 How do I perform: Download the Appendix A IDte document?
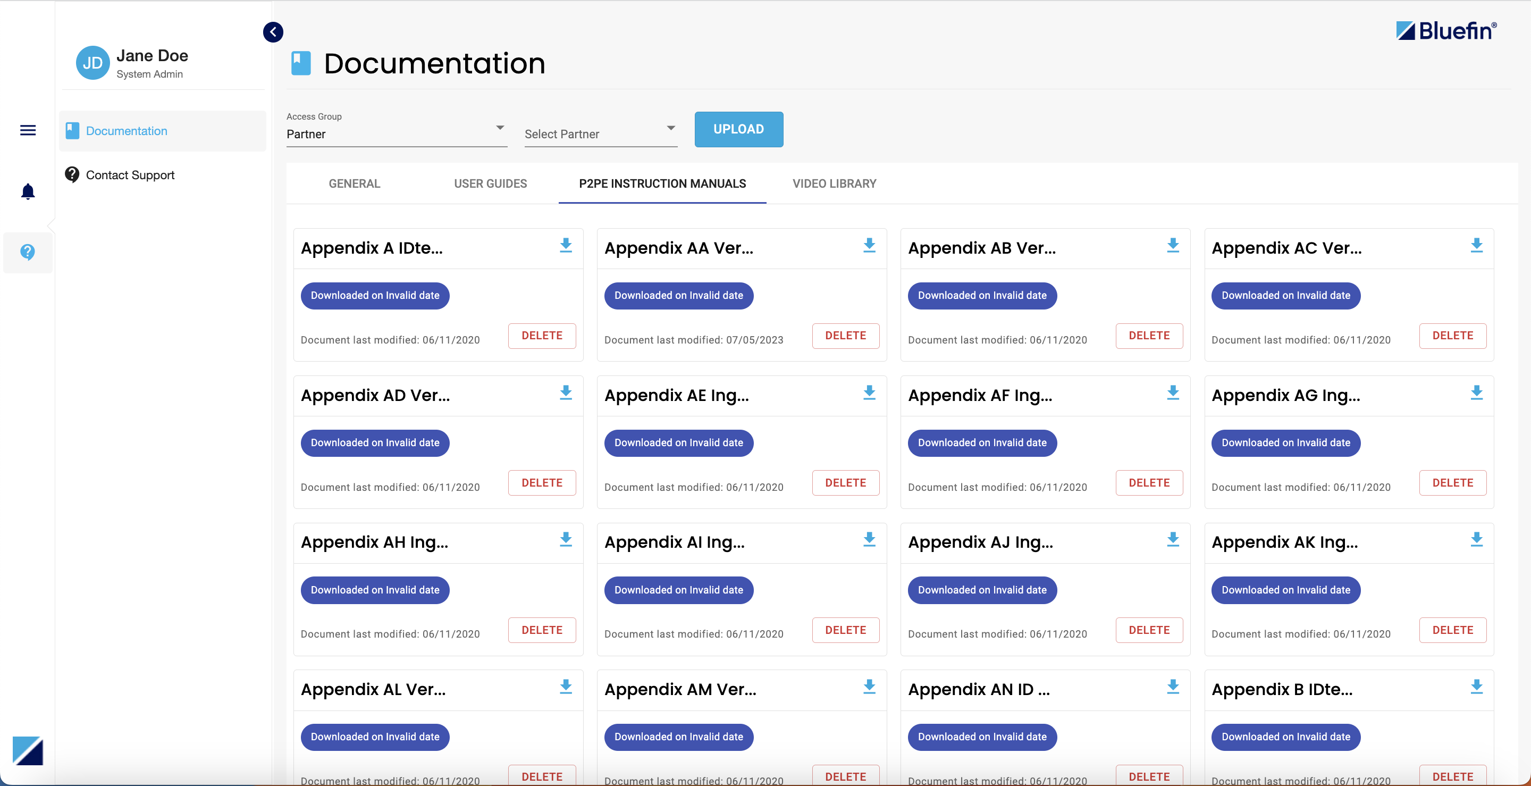pyautogui.click(x=565, y=246)
